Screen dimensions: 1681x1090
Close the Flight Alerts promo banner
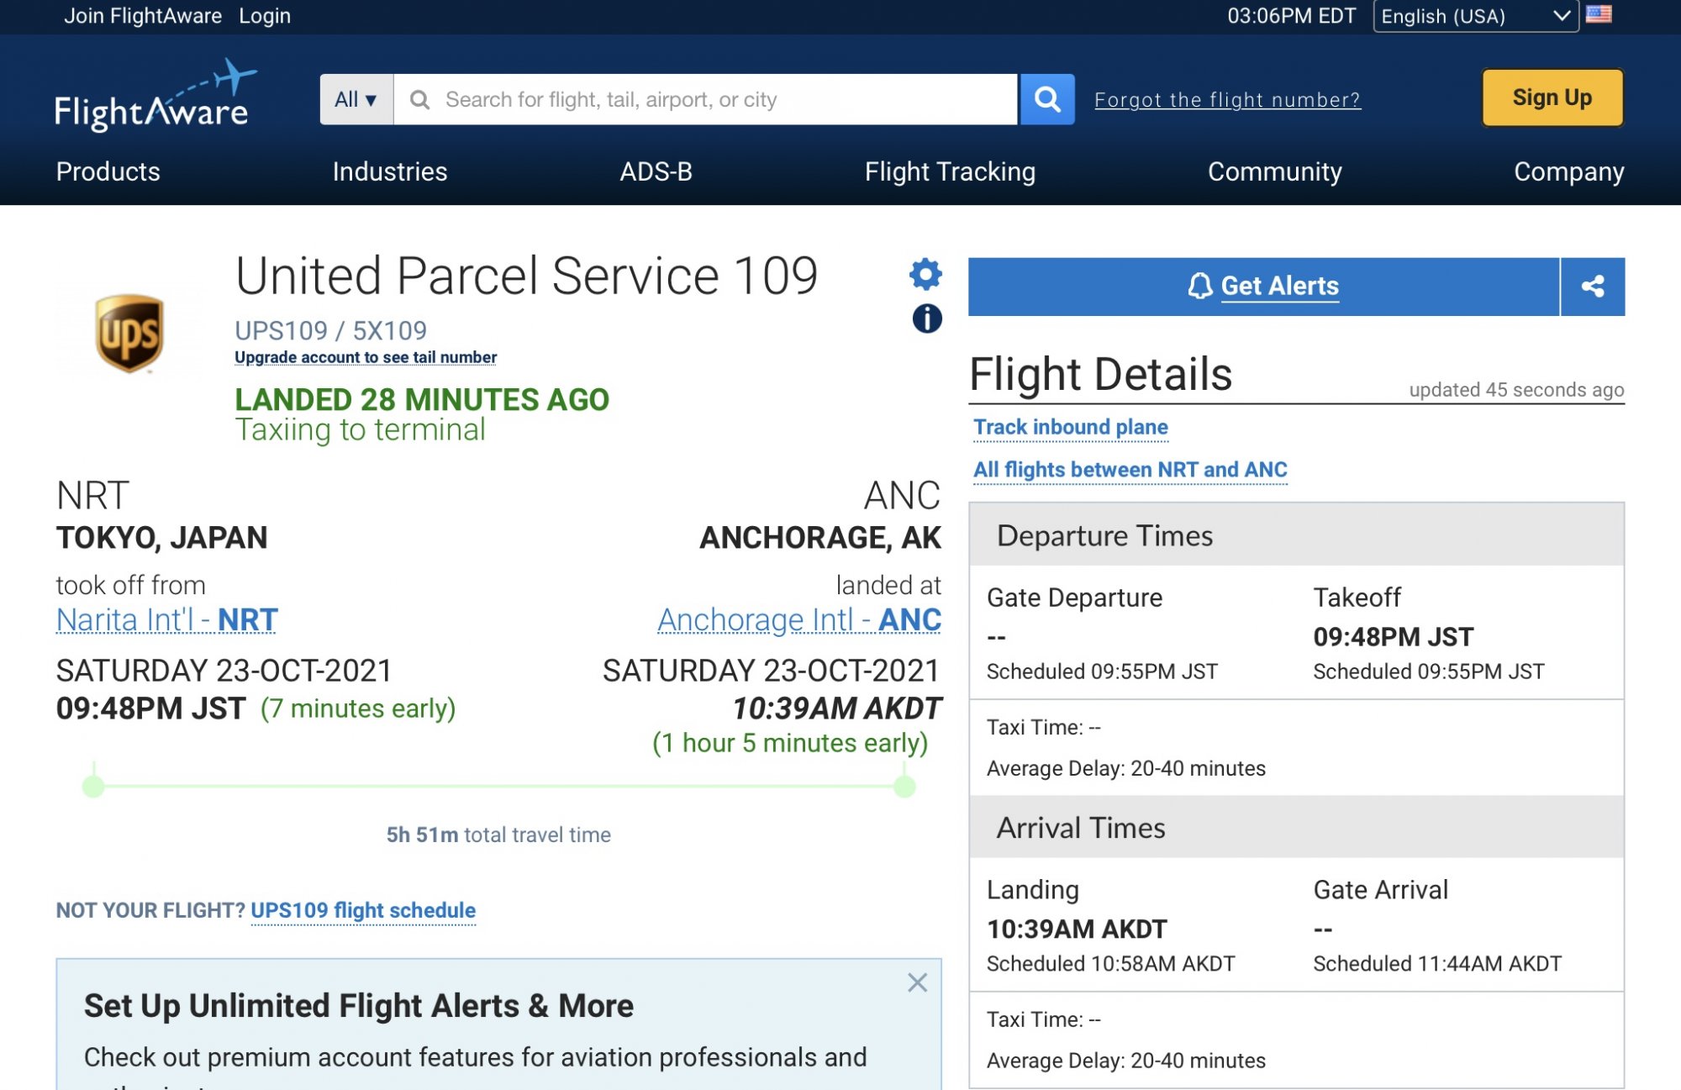pyautogui.click(x=917, y=982)
